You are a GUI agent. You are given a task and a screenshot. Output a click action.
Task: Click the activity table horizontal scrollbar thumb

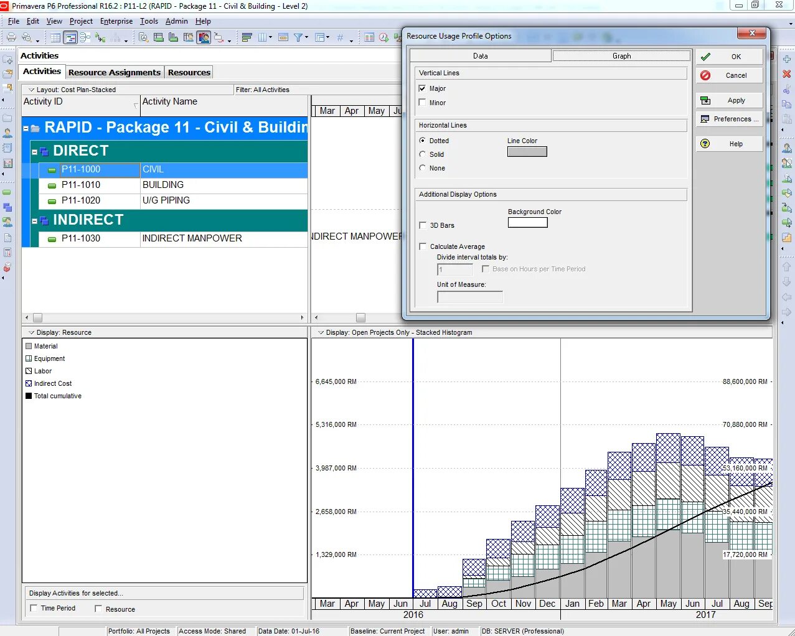click(37, 317)
